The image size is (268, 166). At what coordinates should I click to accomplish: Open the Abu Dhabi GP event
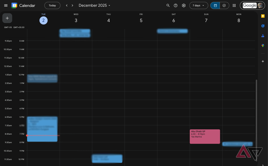tap(205, 136)
